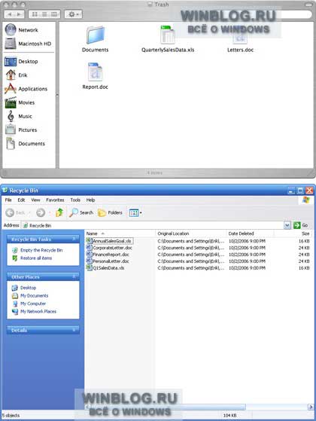Viewport: 316px width, 421px height.
Task: Select Report.doc in the Trash window
Action: [96, 76]
